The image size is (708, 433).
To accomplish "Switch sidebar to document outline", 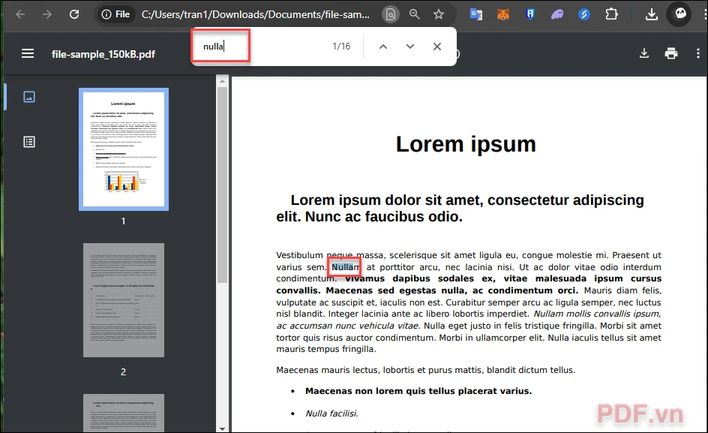I will point(29,142).
